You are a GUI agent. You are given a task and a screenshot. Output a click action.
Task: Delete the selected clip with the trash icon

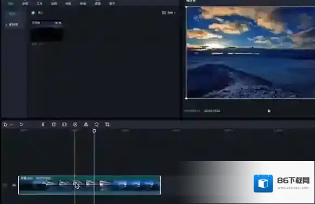[54, 124]
